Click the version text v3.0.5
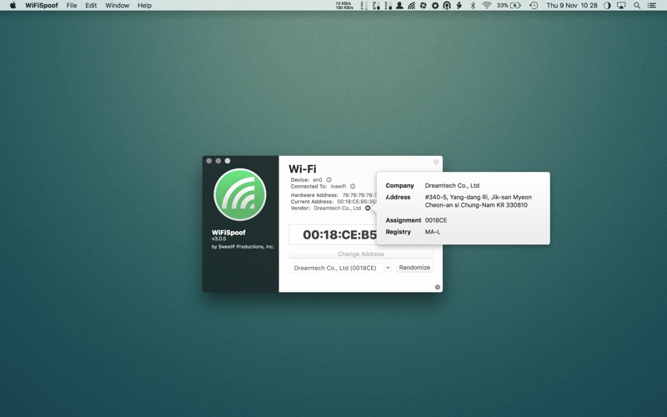Screen dimensions: 667x417 point(219,239)
